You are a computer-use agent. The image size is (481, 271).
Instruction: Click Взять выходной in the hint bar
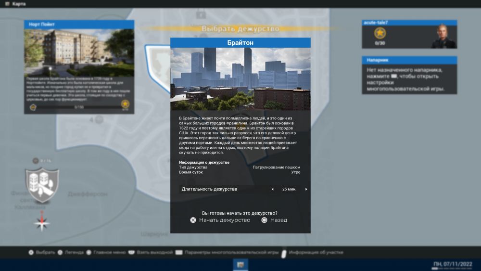coord(154,252)
